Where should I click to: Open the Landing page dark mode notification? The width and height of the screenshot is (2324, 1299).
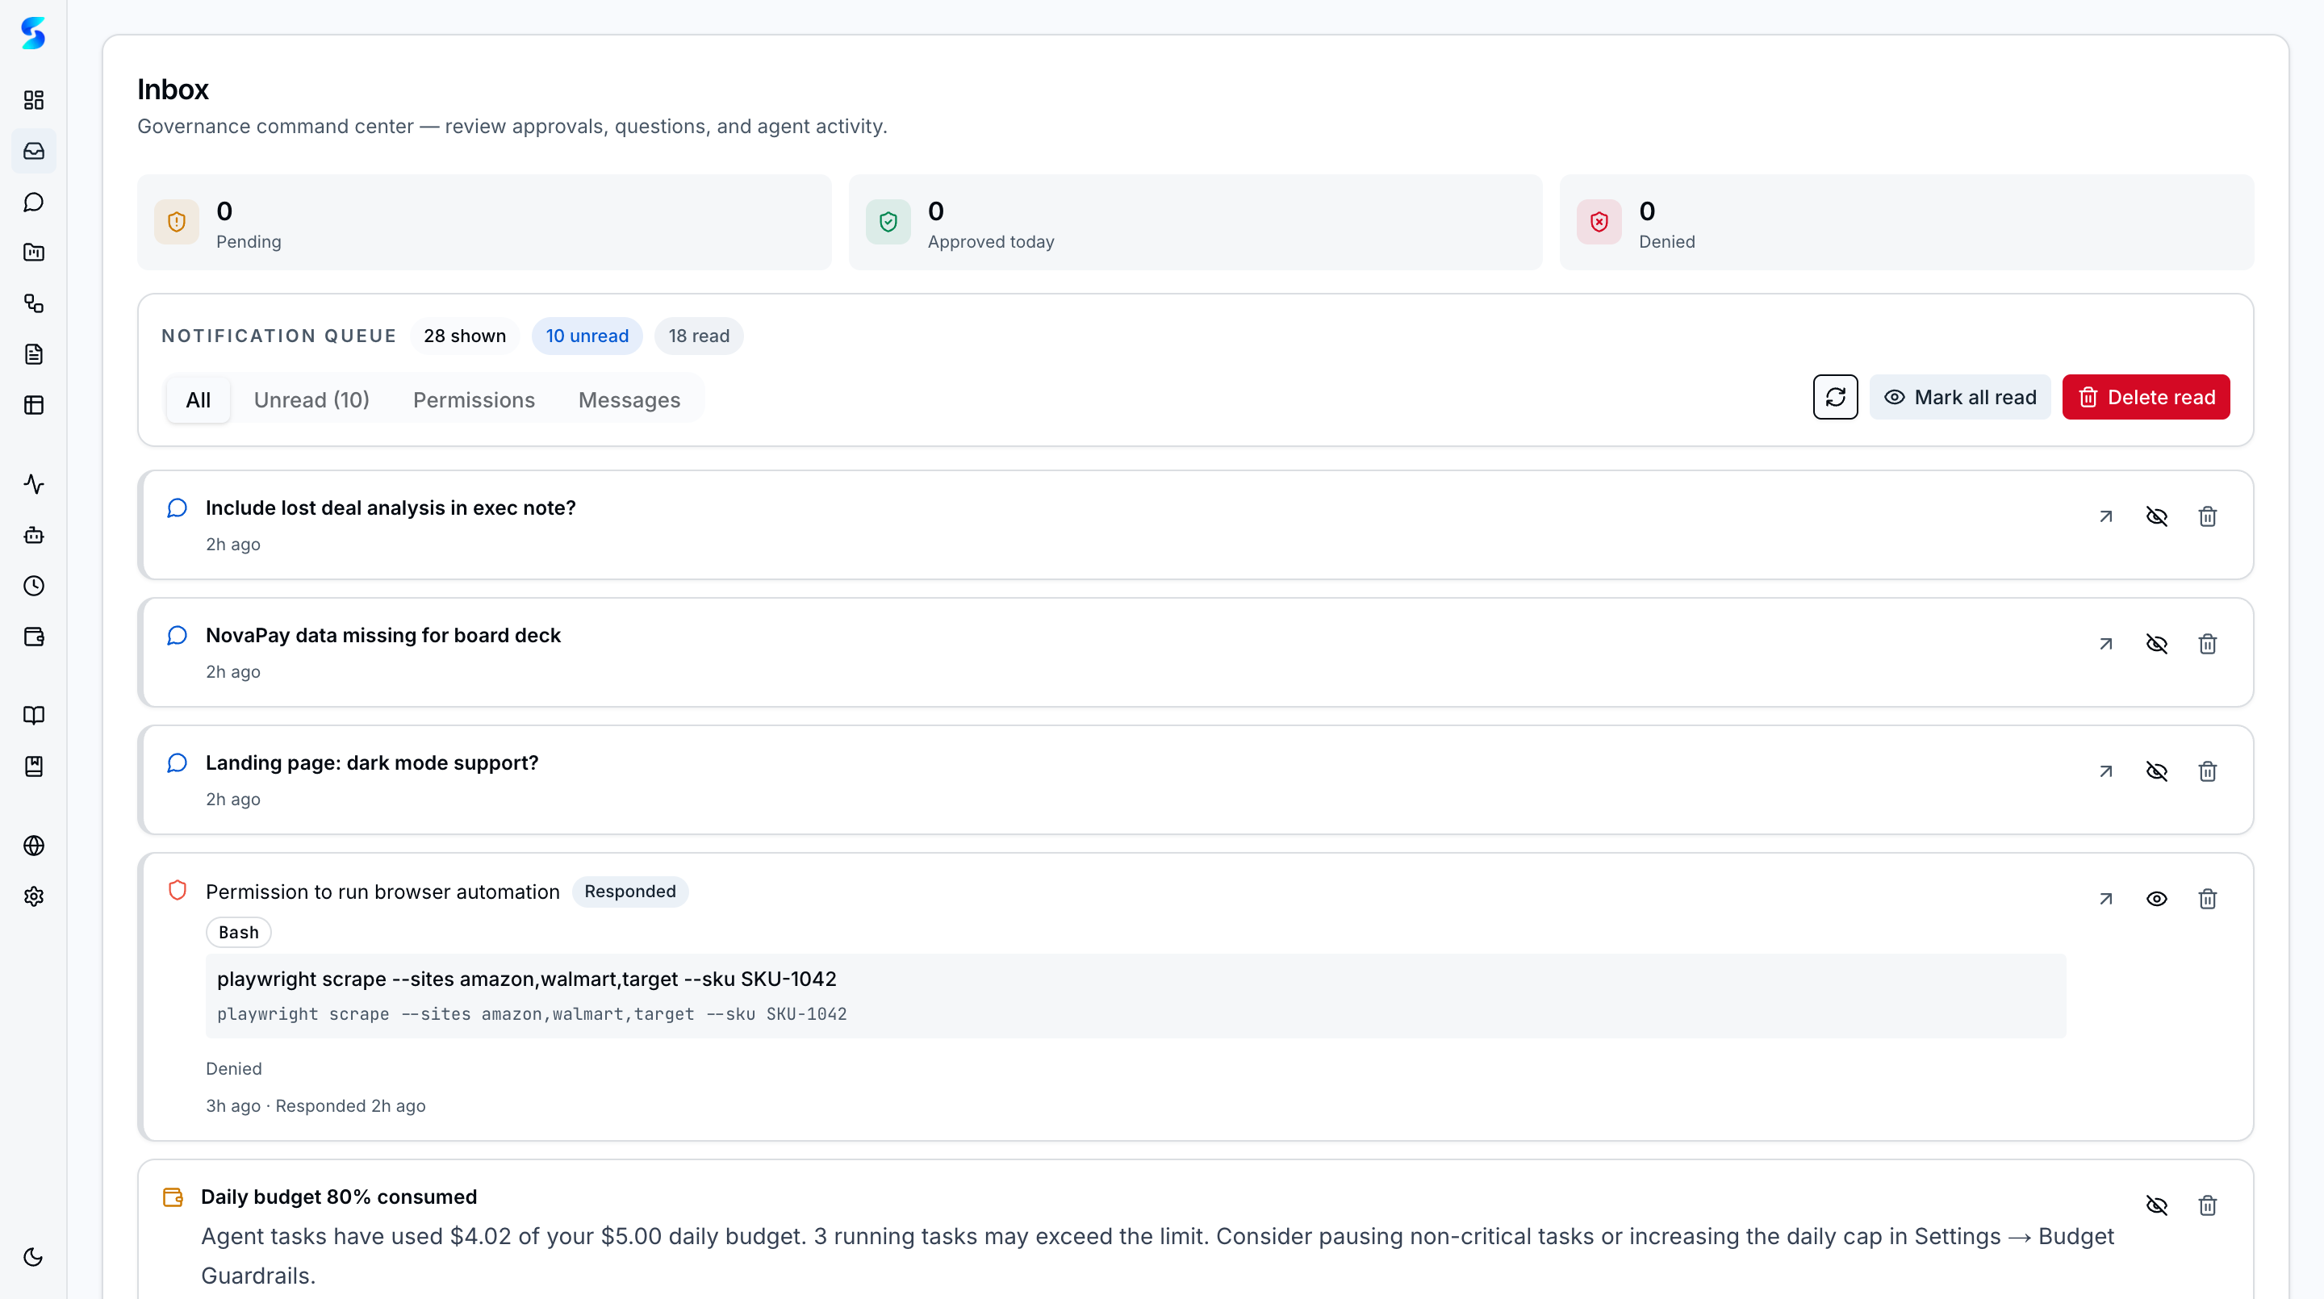(2105, 771)
